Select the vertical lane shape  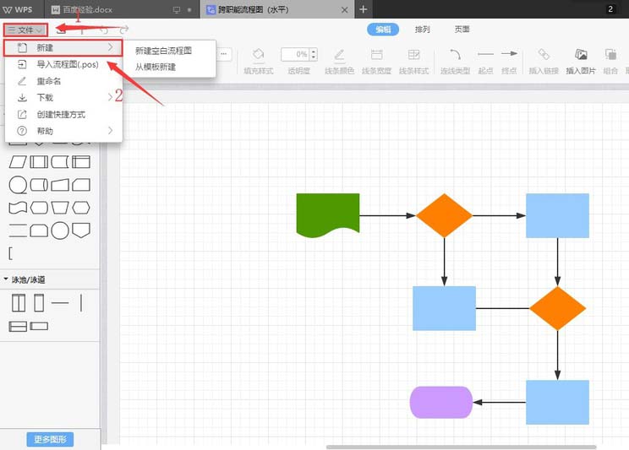[39, 303]
